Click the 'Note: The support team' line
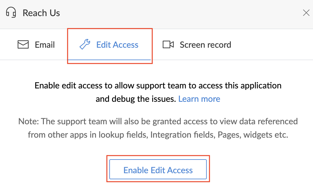The width and height of the screenshot is (313, 189). [x=158, y=122]
